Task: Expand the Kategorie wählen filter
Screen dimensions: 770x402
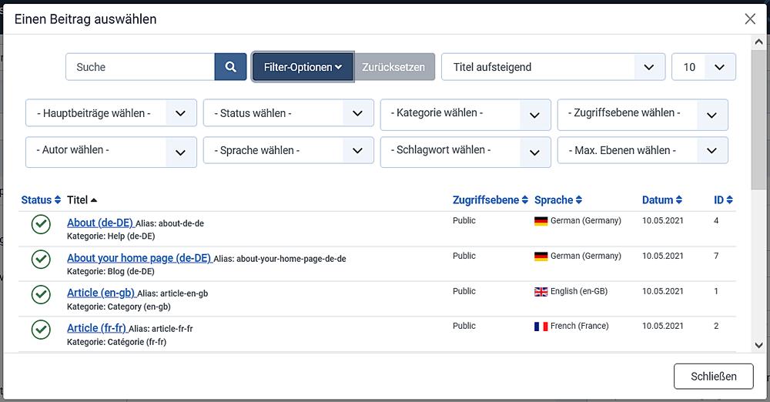Action: click(465, 114)
